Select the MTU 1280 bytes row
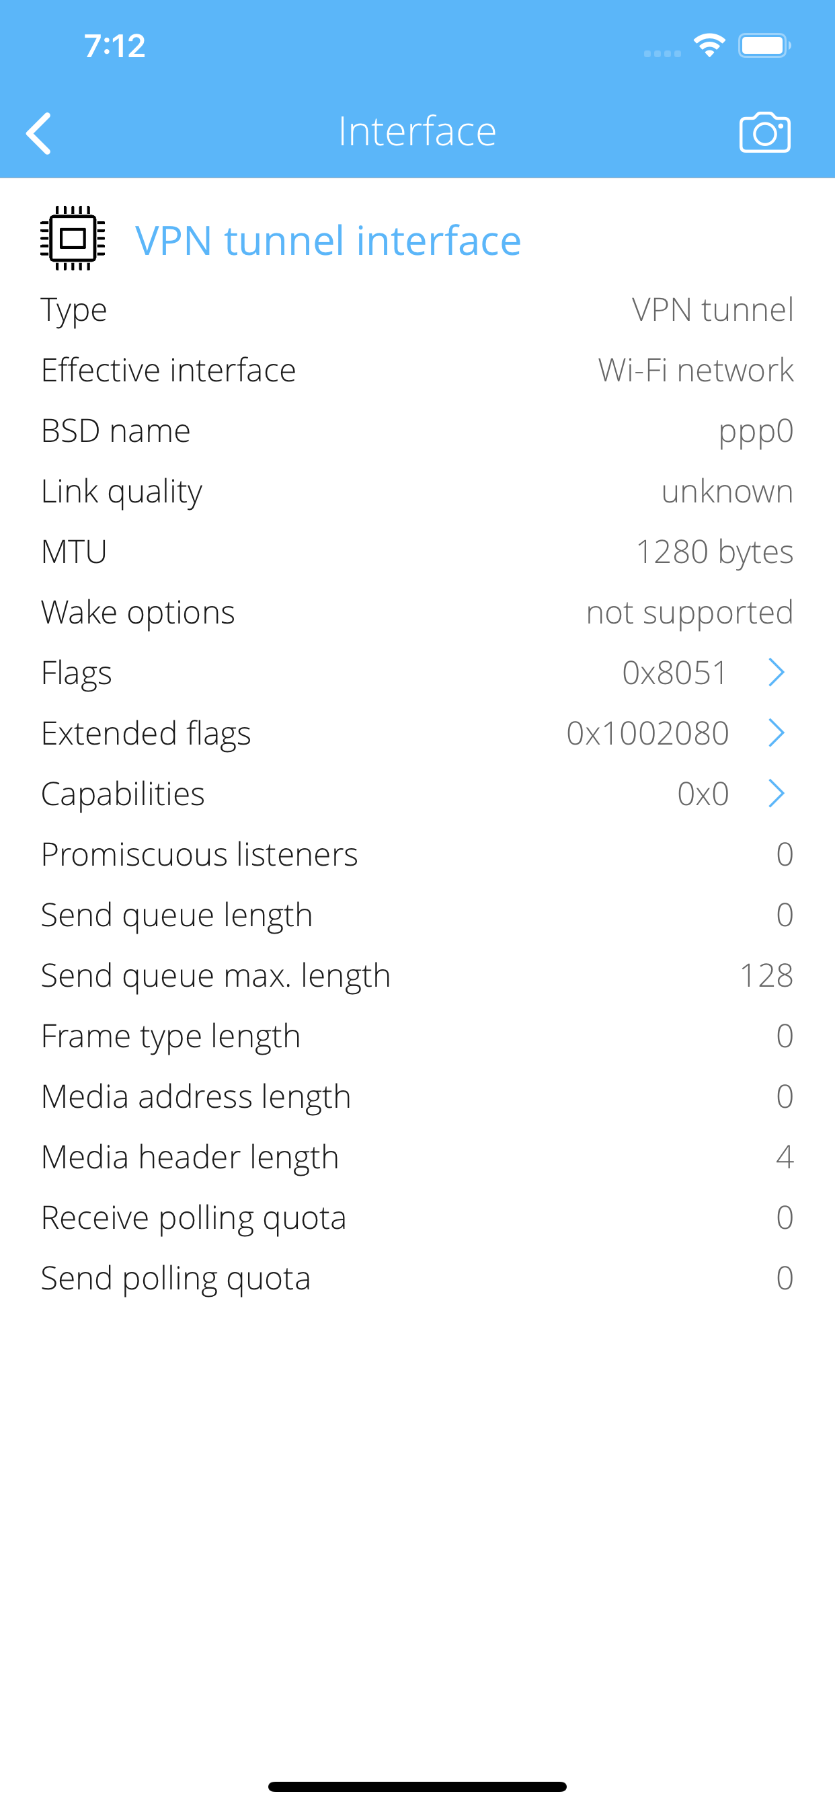 coord(417,552)
